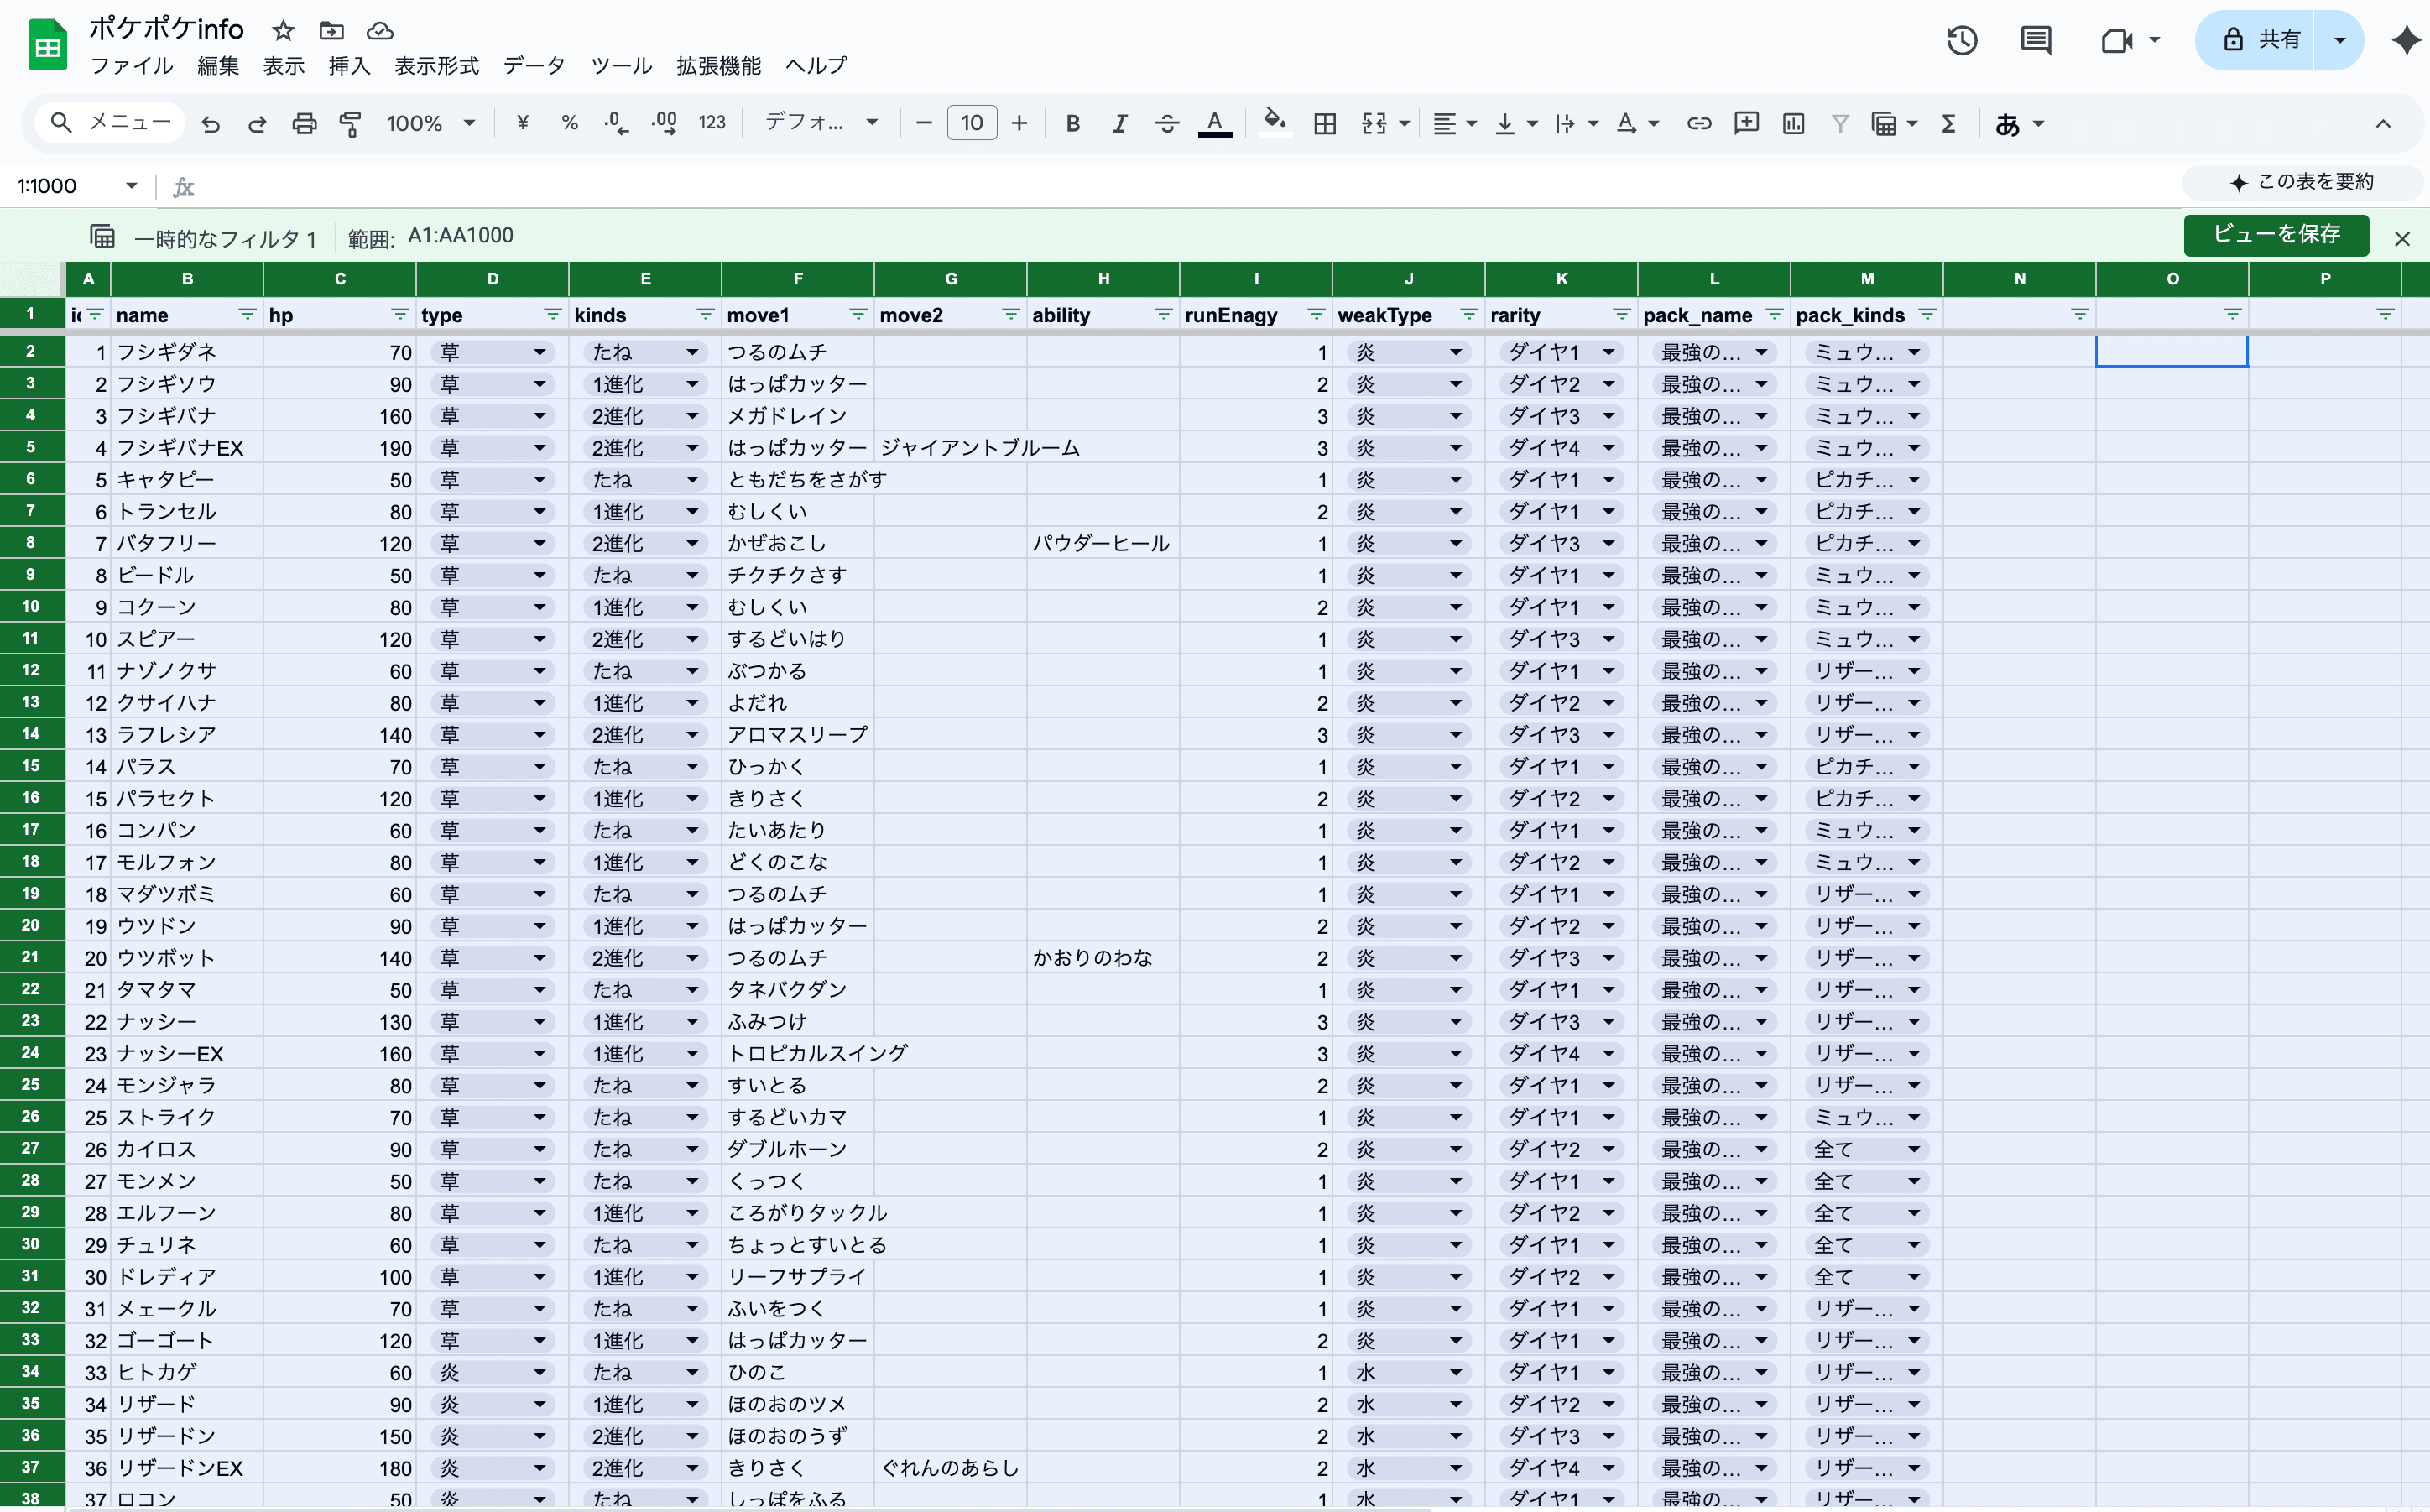Open the hp column filter
Screen dimensions: 2430x1512
click(400, 314)
